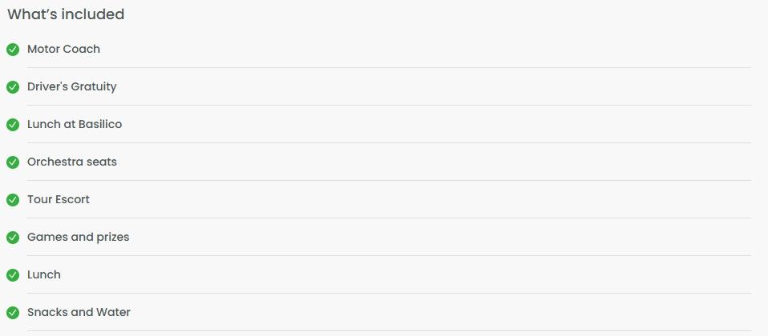The image size is (768, 336).
Task: Click the divider line beneath Snacks and Water
Action: coord(389,330)
